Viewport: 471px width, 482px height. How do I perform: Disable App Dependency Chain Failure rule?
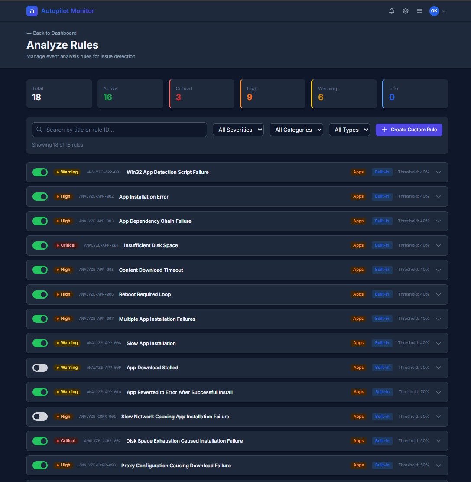tap(40, 221)
